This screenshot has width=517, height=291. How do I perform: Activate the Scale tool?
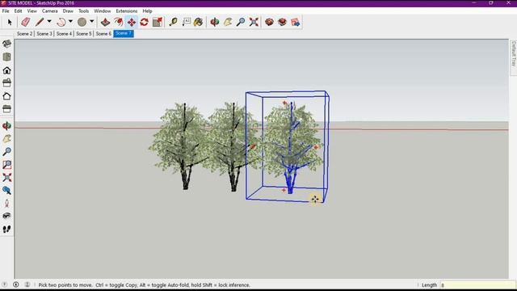[158, 22]
